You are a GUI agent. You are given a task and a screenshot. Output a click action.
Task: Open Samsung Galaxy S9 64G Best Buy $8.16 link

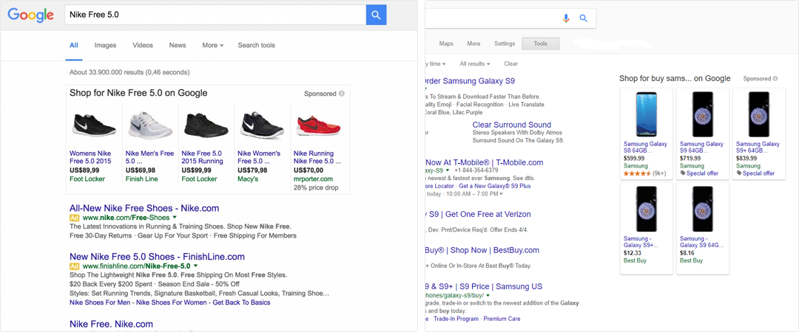click(701, 242)
